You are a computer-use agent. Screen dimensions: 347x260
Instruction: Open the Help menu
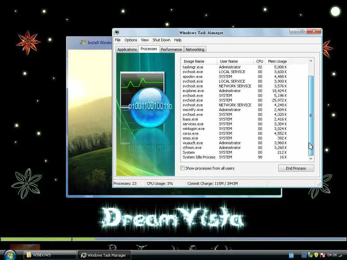[x=178, y=40]
